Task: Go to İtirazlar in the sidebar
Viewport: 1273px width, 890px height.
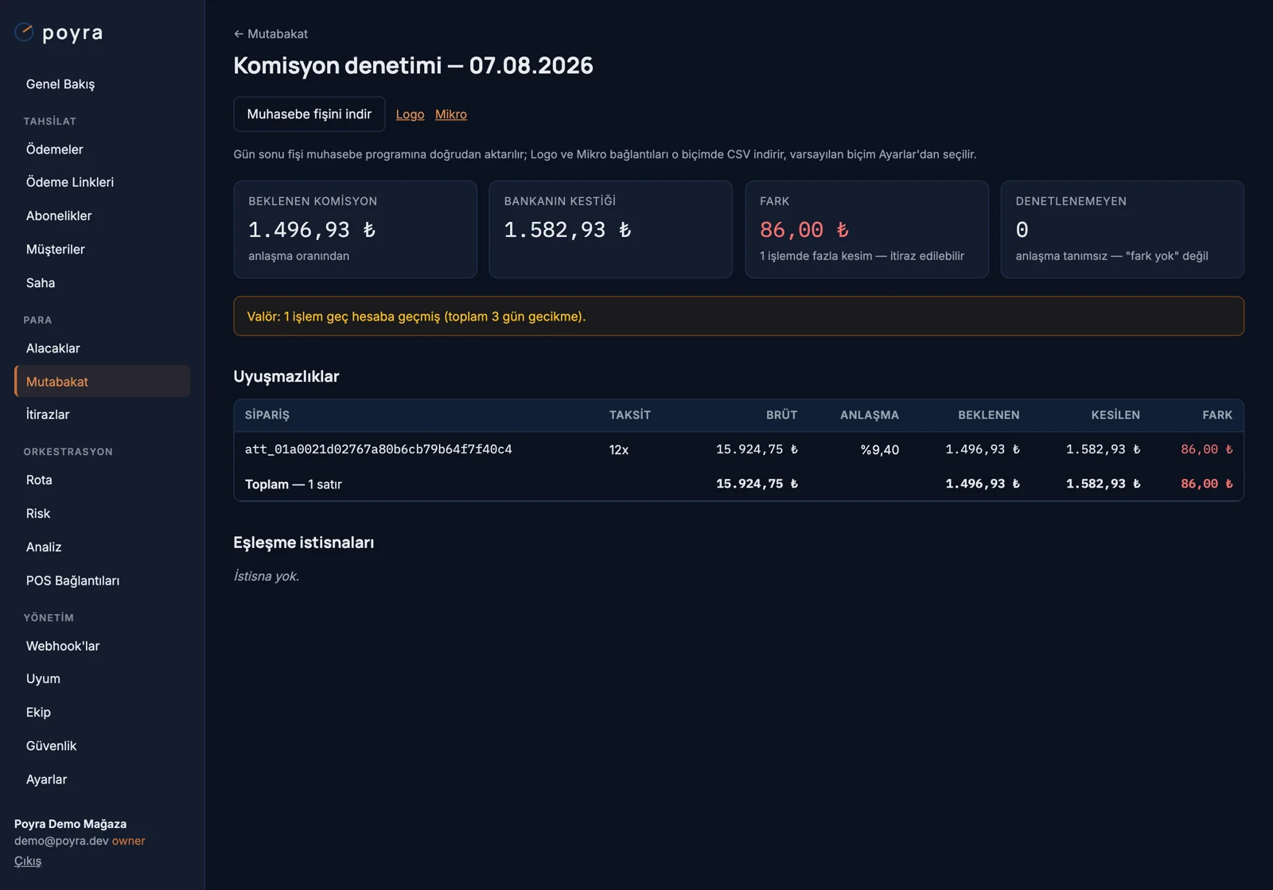Action: (x=102, y=414)
